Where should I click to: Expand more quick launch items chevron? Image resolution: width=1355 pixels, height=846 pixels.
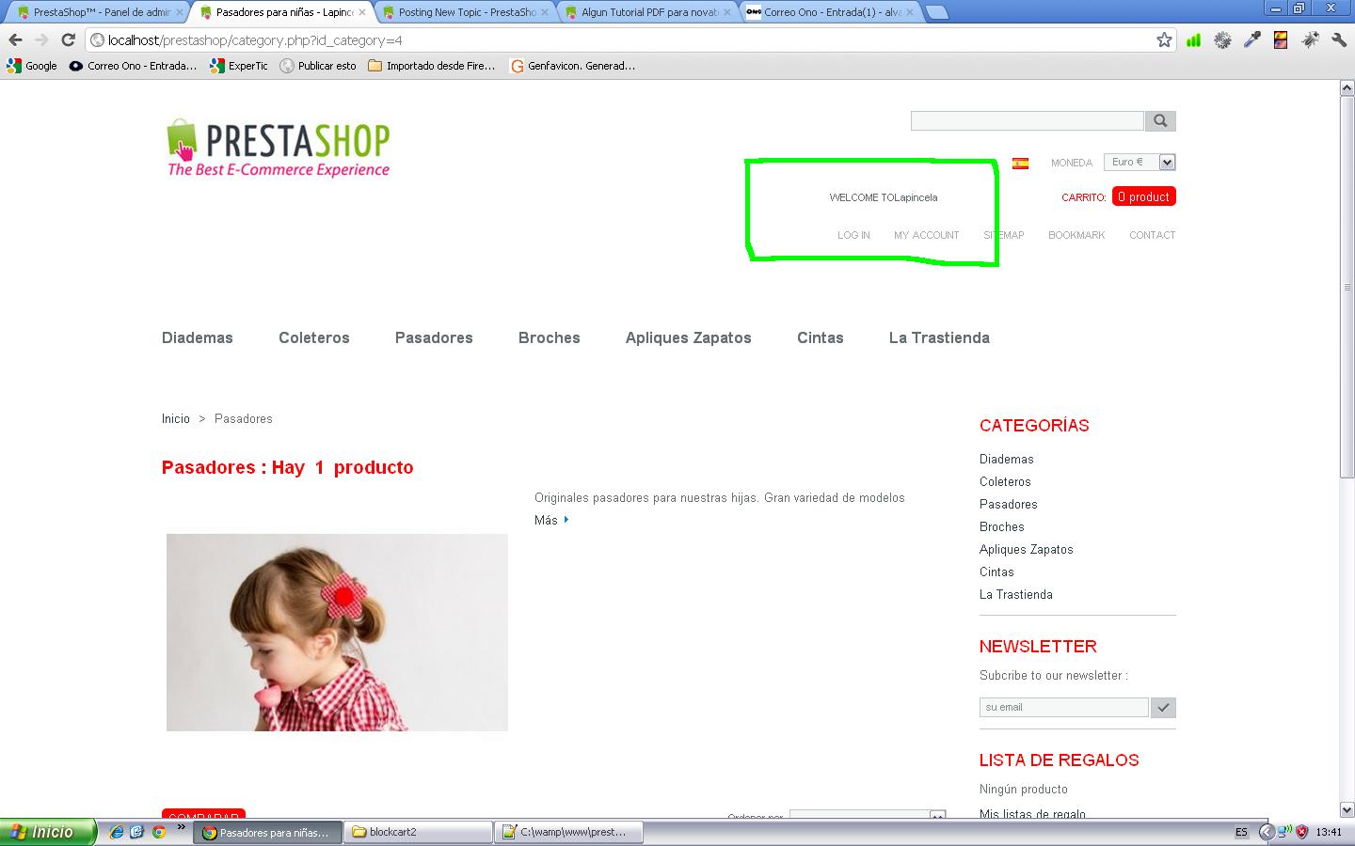click(181, 828)
